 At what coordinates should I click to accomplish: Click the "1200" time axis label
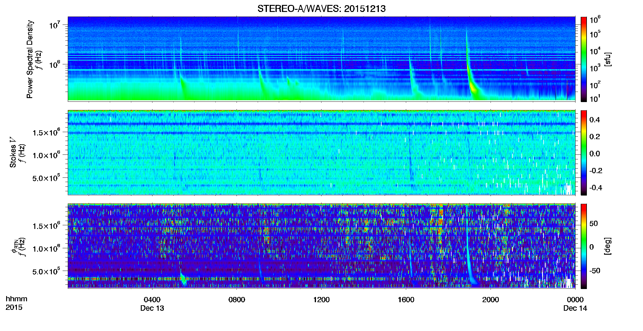tap(321, 299)
